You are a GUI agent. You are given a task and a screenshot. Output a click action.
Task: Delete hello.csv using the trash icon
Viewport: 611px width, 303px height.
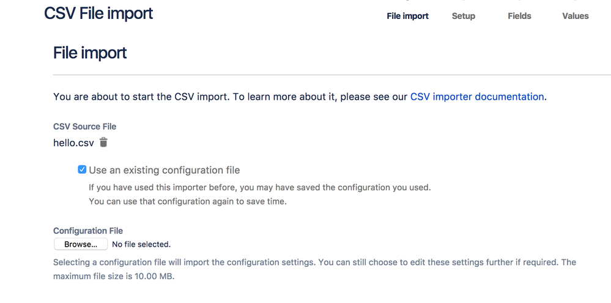(103, 143)
